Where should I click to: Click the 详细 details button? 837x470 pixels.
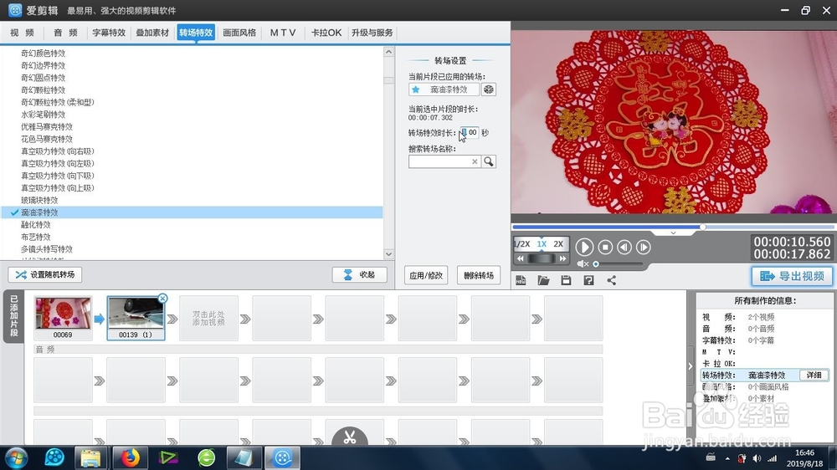[x=814, y=375]
